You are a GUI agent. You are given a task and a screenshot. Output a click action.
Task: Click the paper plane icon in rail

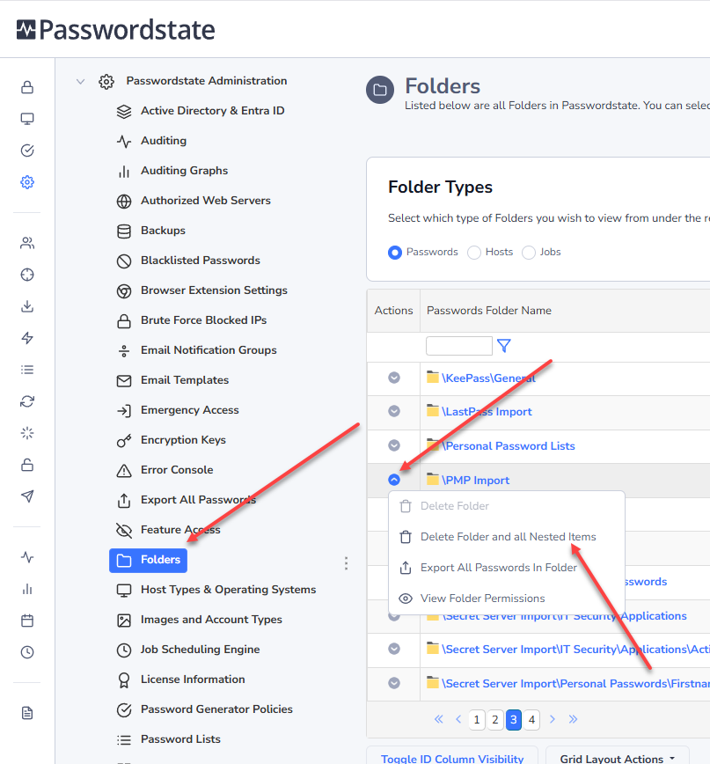pos(27,496)
